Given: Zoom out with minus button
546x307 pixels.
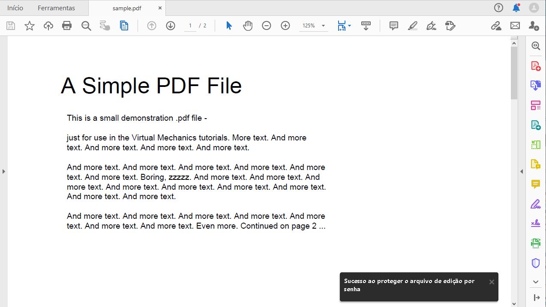Looking at the screenshot, I should [x=267, y=26].
